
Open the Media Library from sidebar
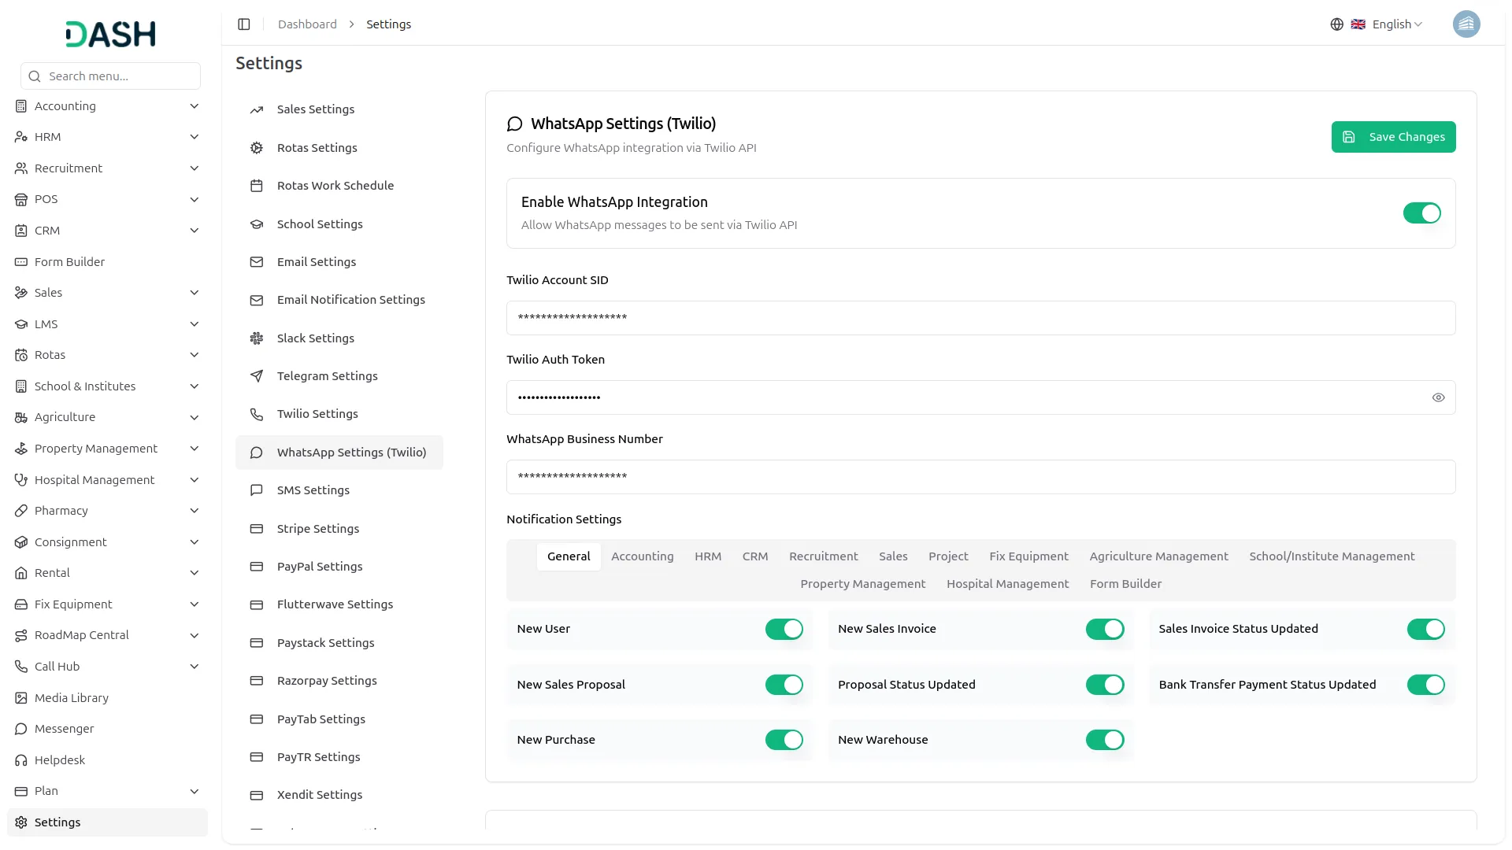pos(71,697)
